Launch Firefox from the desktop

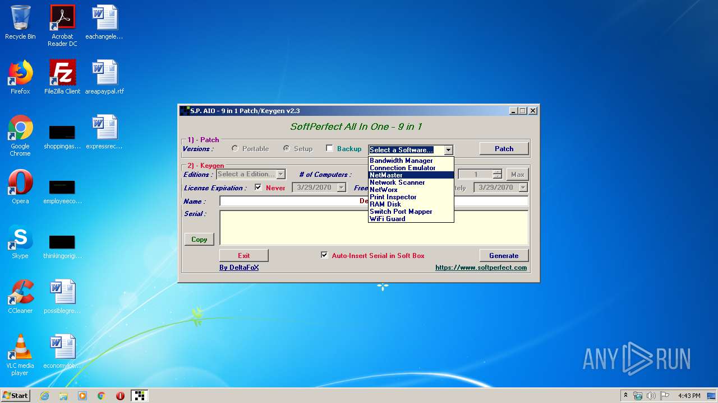pyautogui.click(x=20, y=77)
